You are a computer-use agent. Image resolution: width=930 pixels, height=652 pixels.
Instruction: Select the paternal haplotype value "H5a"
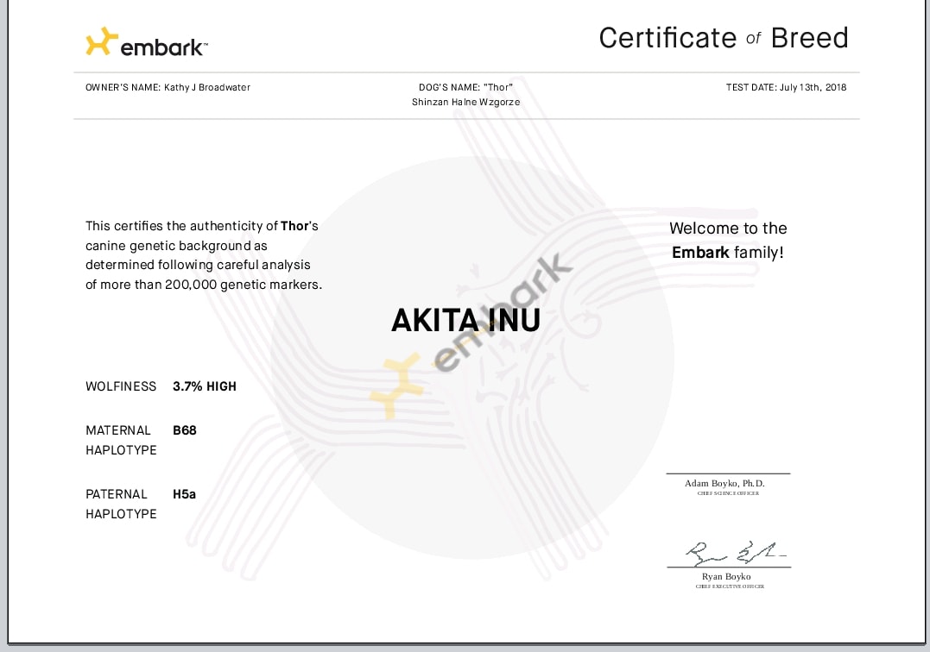(x=185, y=494)
